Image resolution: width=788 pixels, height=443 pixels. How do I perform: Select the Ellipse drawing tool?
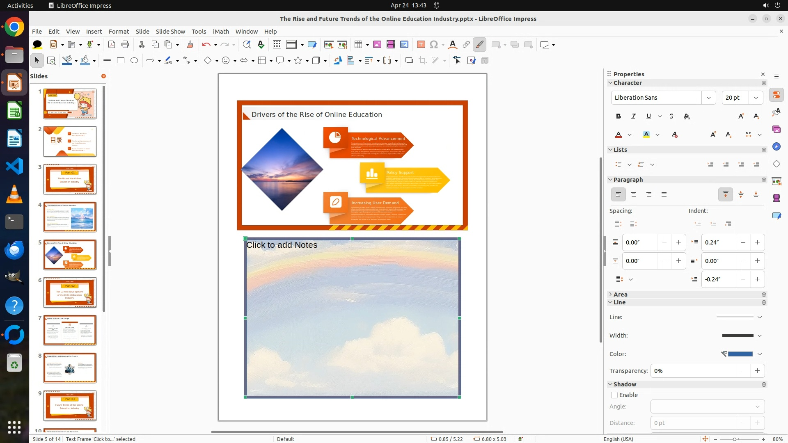point(134,61)
